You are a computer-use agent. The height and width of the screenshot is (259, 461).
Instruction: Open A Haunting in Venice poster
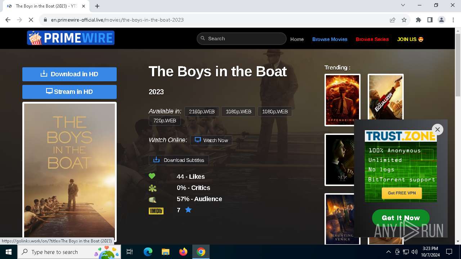click(x=339, y=219)
